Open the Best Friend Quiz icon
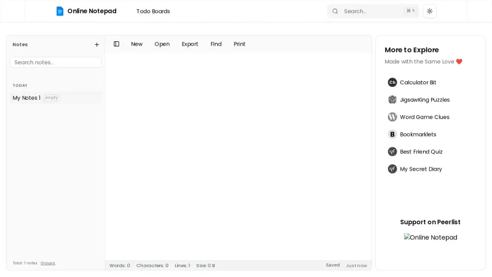The image size is (492, 277). (x=392, y=151)
